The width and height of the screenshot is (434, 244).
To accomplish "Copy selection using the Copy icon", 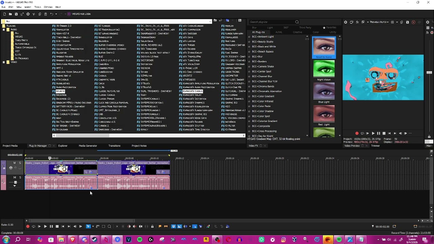I will pyautogui.click(x=40, y=14).
